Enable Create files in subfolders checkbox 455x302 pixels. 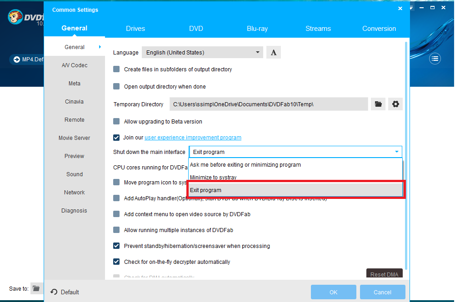coord(116,69)
